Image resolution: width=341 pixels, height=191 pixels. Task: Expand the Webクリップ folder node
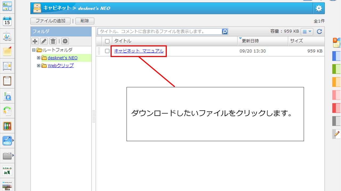click(x=39, y=66)
